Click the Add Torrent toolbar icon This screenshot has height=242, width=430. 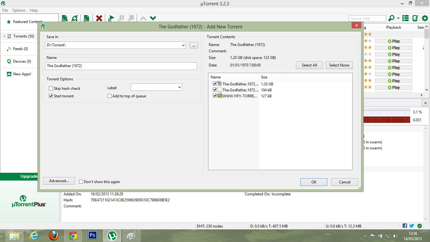point(65,18)
